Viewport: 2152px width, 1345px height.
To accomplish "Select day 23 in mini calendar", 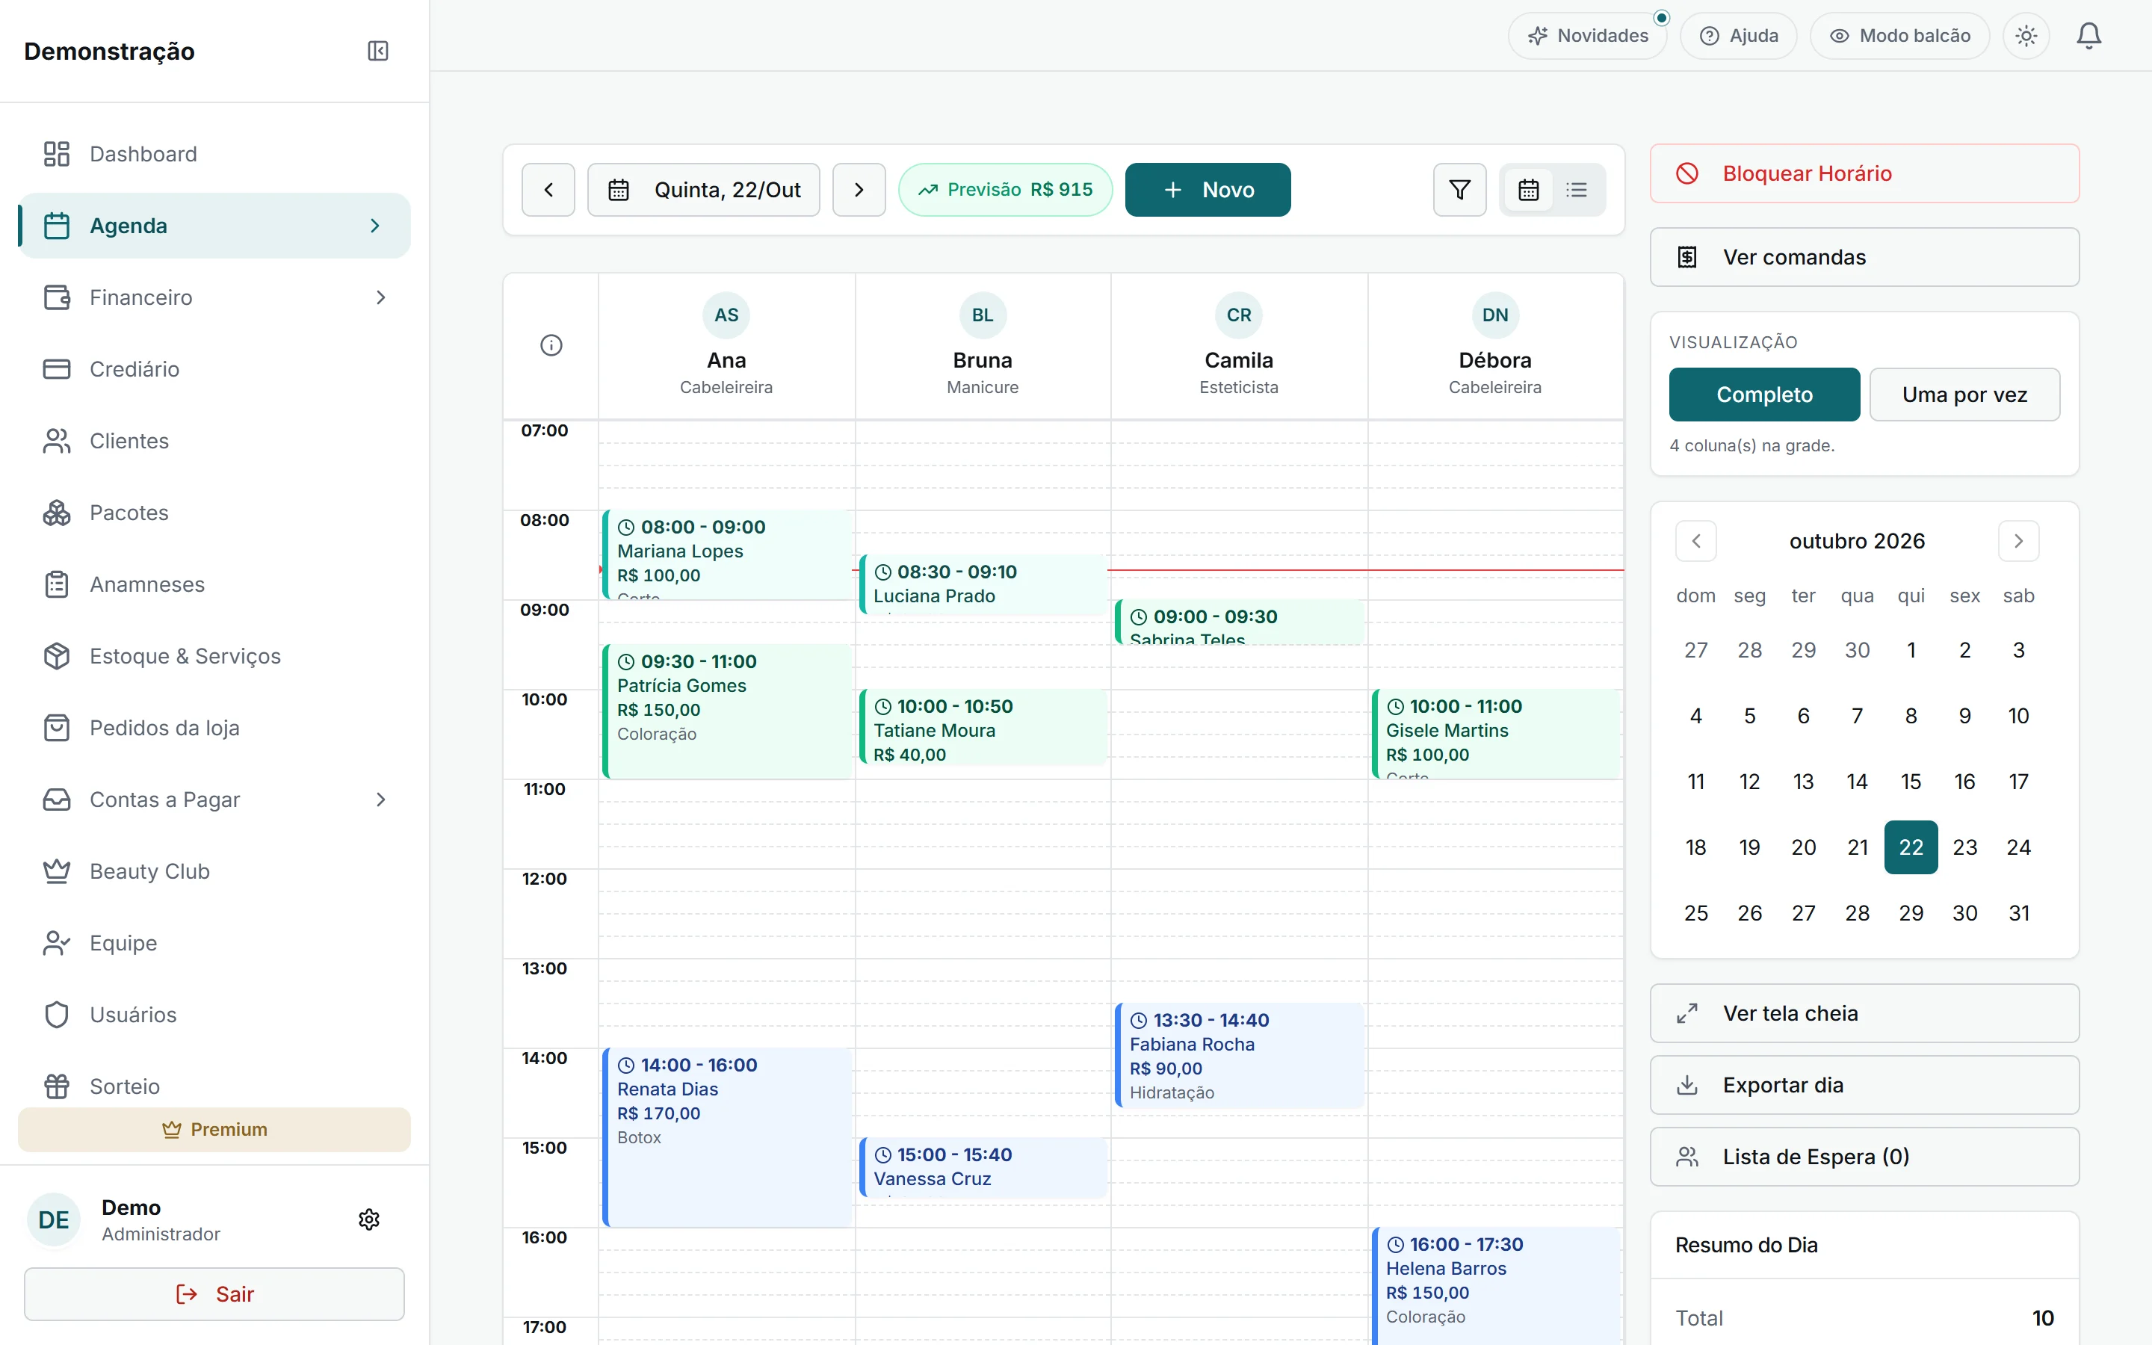I will (x=1964, y=847).
